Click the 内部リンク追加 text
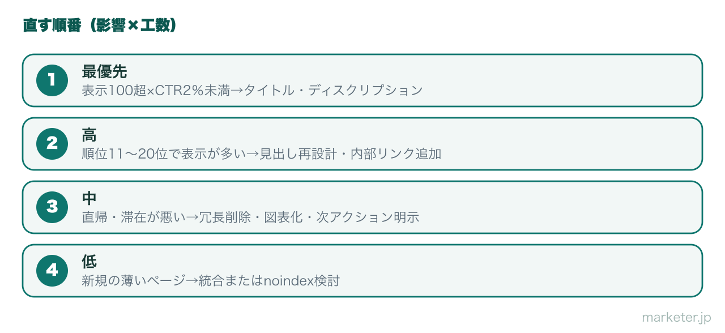 pyautogui.click(x=396, y=153)
